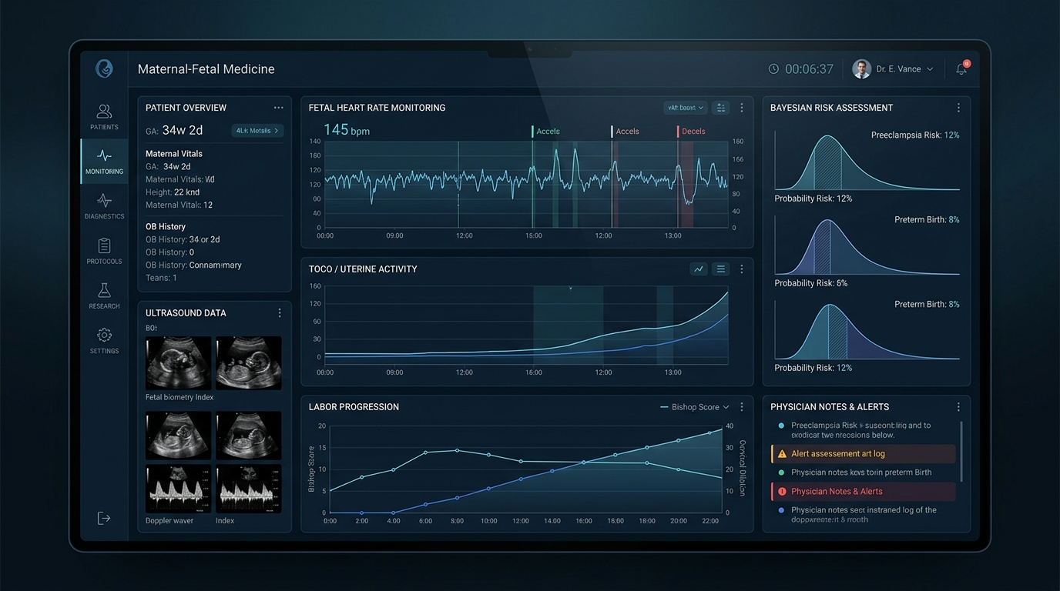The height and width of the screenshot is (591, 1060).
Task: Open the Patients sidebar section
Action: 104,117
